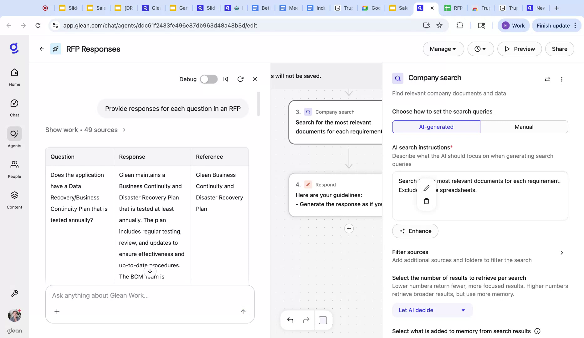
Task: Switch to Manual search queries
Action: (524, 127)
